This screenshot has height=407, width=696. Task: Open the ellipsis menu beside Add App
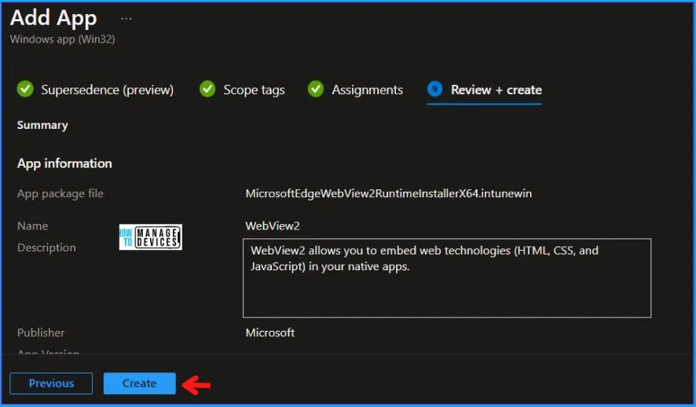point(126,19)
